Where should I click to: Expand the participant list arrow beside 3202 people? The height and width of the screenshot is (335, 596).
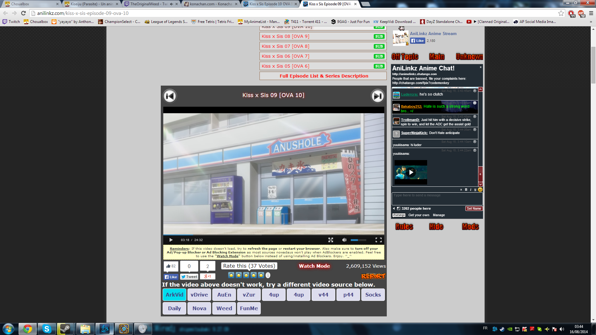pos(394,208)
